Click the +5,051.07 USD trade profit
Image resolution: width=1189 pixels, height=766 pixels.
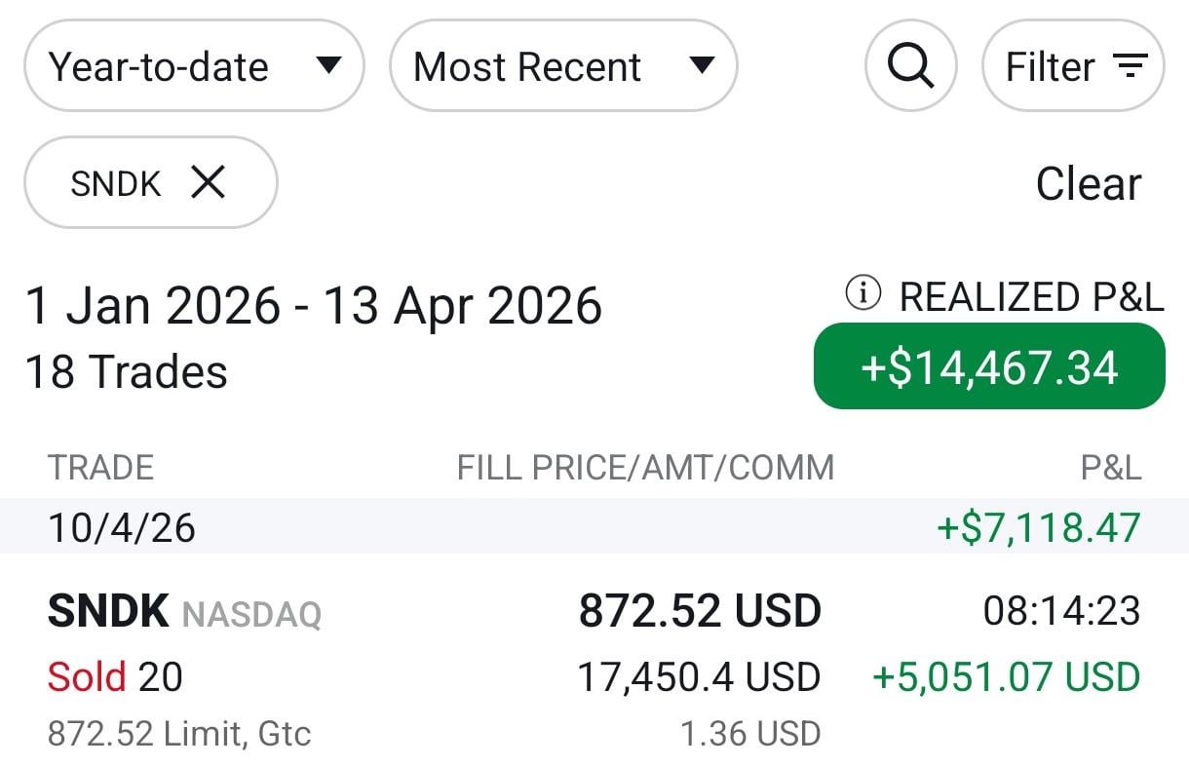[x=1006, y=677]
